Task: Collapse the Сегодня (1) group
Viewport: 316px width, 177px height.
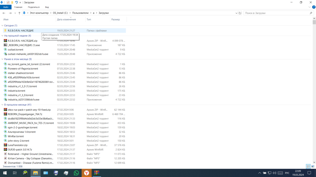Action: tap(3, 26)
